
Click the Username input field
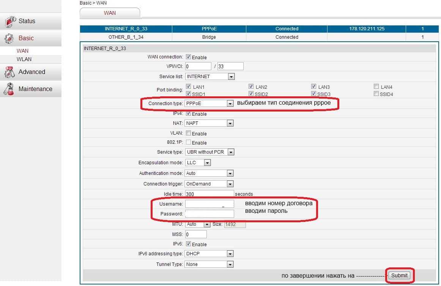tap(209, 204)
